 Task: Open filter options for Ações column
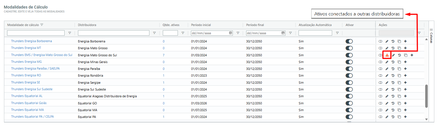coord(419,33)
